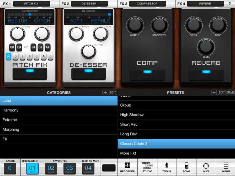The image size is (235, 176).
Task: Switch to the Studio view
Action: (147, 167)
